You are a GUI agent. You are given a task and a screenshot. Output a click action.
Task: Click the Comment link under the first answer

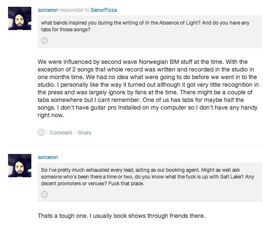coord(61,132)
